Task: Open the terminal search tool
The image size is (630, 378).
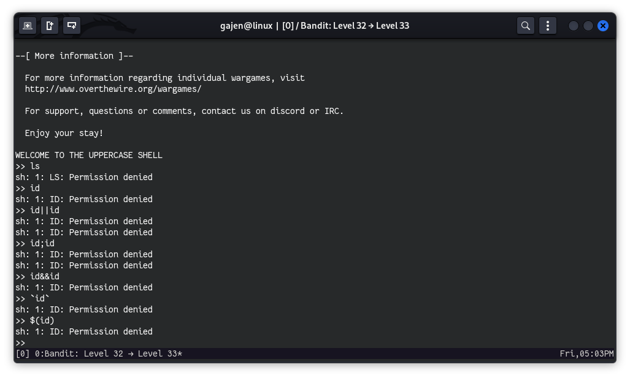Action: pos(526,26)
